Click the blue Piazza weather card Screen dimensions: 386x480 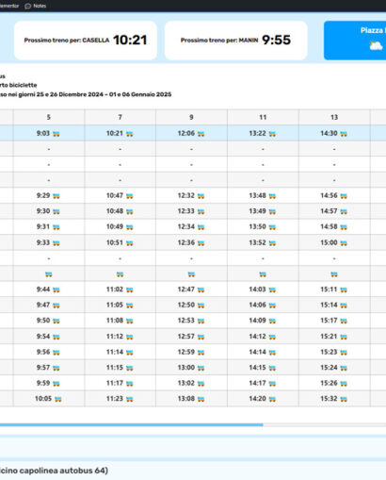355,41
